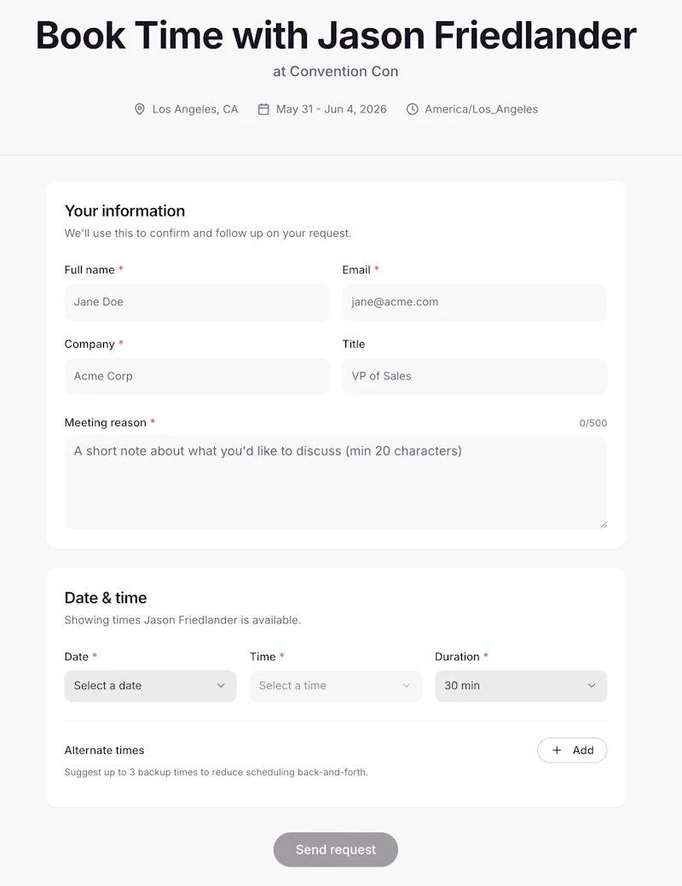
Task: Click the textarea resize handle corner
Action: coord(604,525)
